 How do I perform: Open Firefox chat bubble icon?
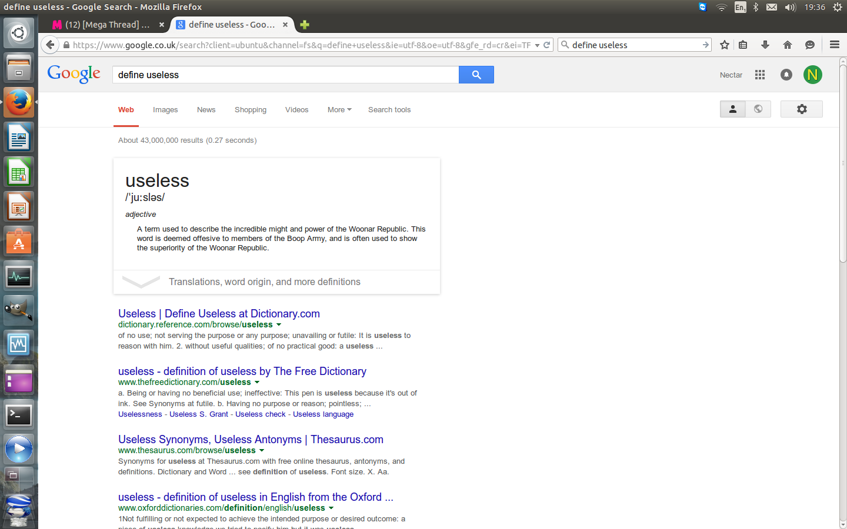pyautogui.click(x=810, y=45)
